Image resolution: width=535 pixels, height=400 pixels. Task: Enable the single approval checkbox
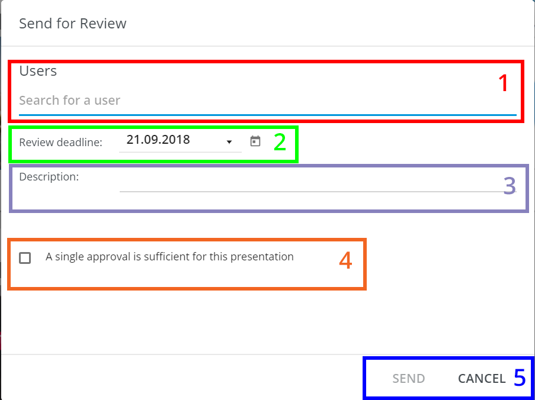(25, 258)
